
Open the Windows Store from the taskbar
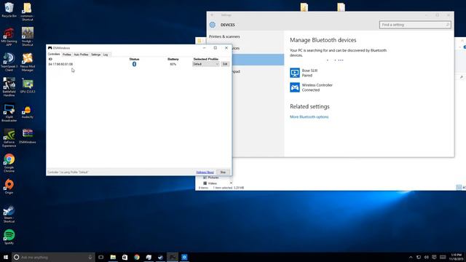tap(125, 257)
